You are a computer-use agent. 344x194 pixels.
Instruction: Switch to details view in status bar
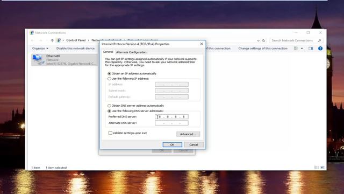[317, 168]
